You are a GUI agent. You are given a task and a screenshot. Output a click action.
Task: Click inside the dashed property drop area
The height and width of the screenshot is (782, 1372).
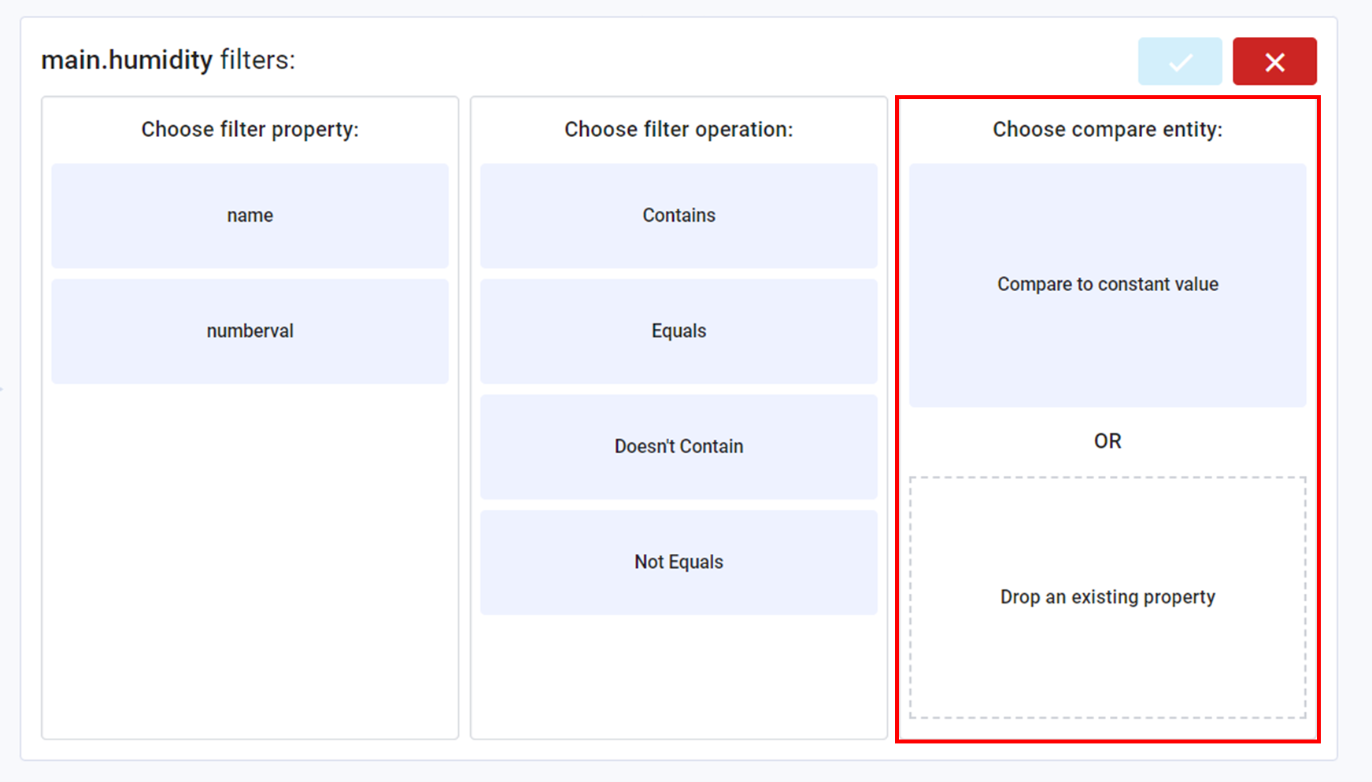[1107, 596]
